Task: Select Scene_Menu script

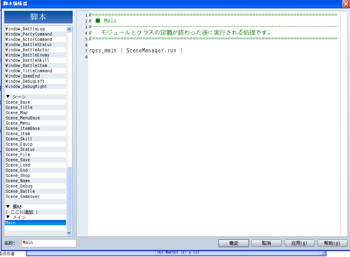Action: click(35, 123)
